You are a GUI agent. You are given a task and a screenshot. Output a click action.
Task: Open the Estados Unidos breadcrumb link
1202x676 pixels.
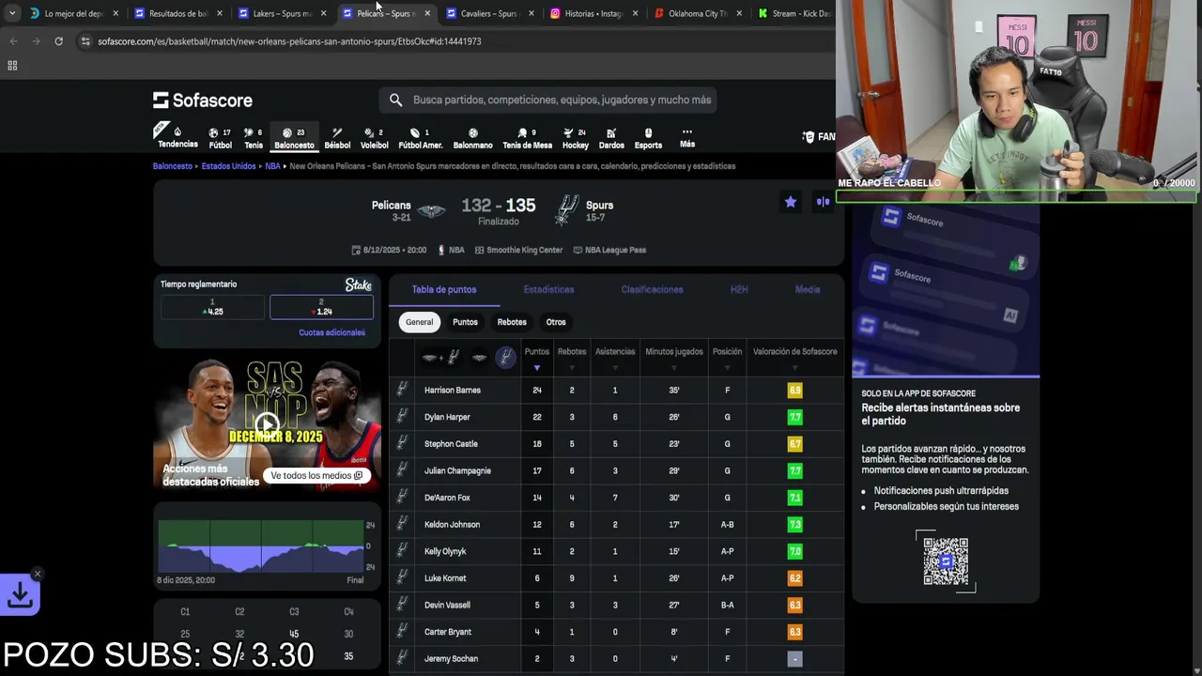[229, 166]
